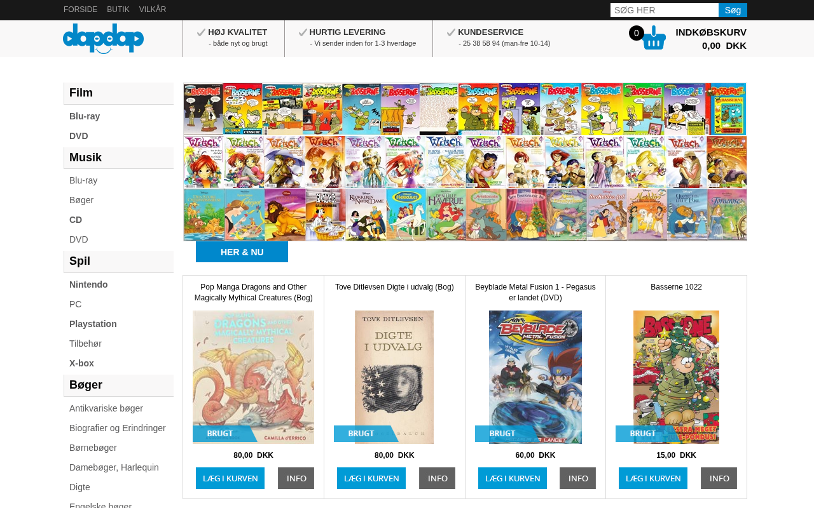Screen dimensions: 814x508
Task: Open the Beyblade Metal Fusion cover thumbnail
Action: (x=535, y=377)
